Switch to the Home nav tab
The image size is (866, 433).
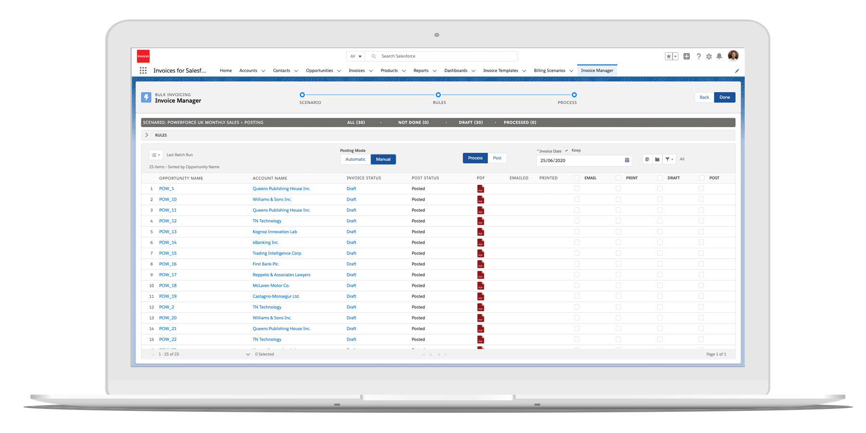coord(226,71)
